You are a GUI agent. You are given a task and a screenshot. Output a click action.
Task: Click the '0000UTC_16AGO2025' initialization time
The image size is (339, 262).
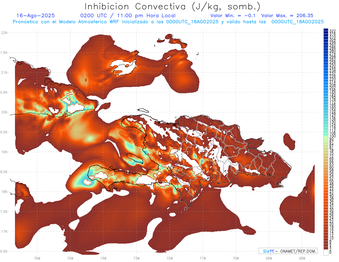pyautogui.click(x=192, y=22)
